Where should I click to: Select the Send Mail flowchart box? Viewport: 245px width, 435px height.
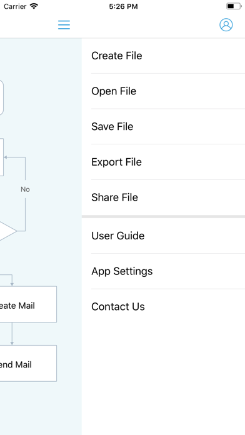(x=28, y=363)
